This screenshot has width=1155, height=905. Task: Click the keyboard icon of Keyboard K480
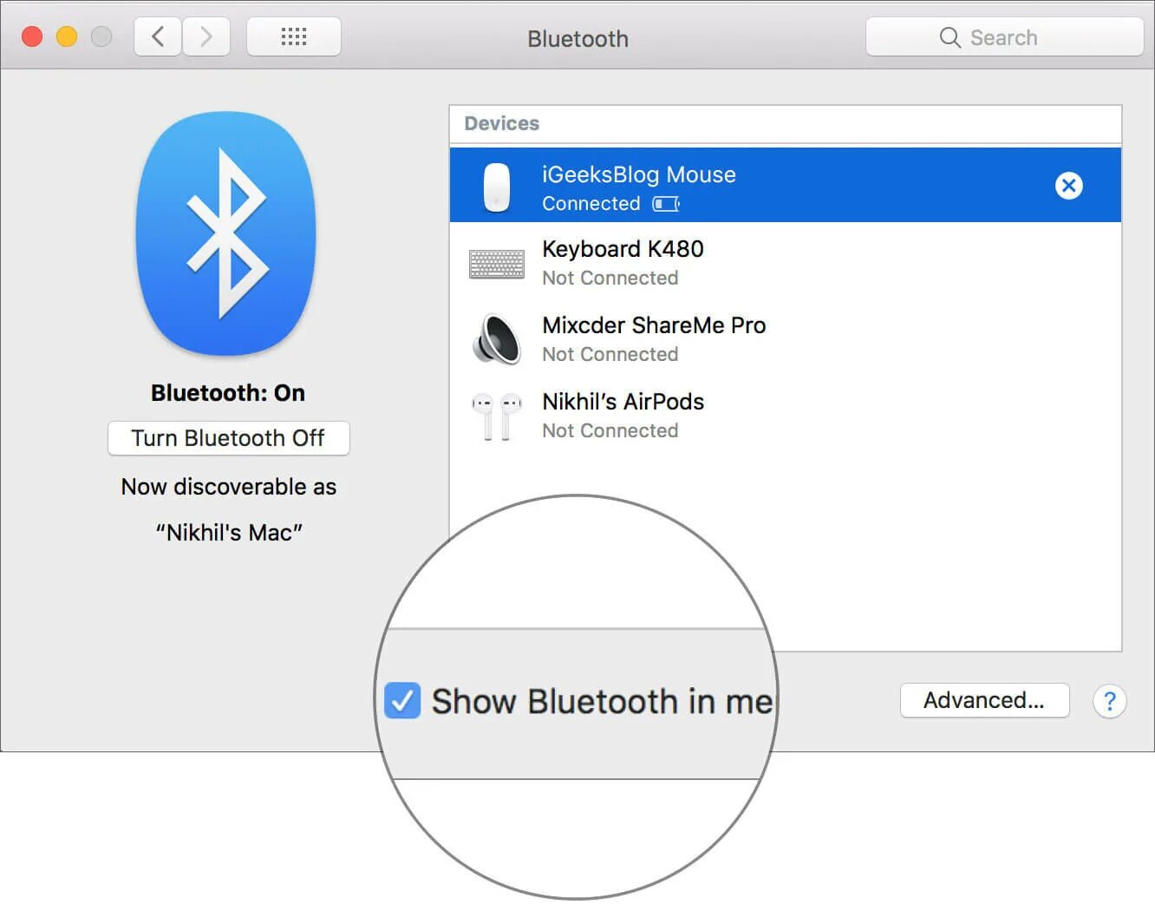[497, 264]
